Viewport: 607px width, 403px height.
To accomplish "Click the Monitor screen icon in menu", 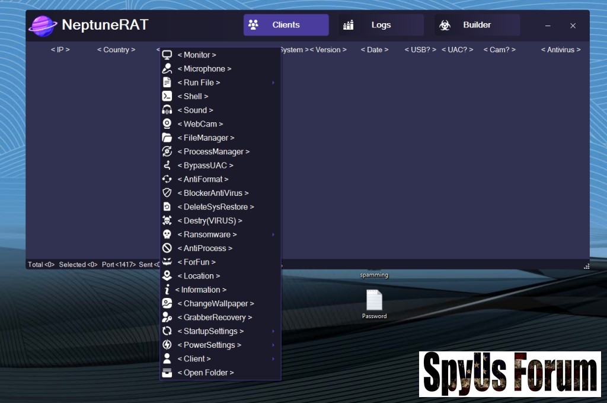I will point(167,55).
